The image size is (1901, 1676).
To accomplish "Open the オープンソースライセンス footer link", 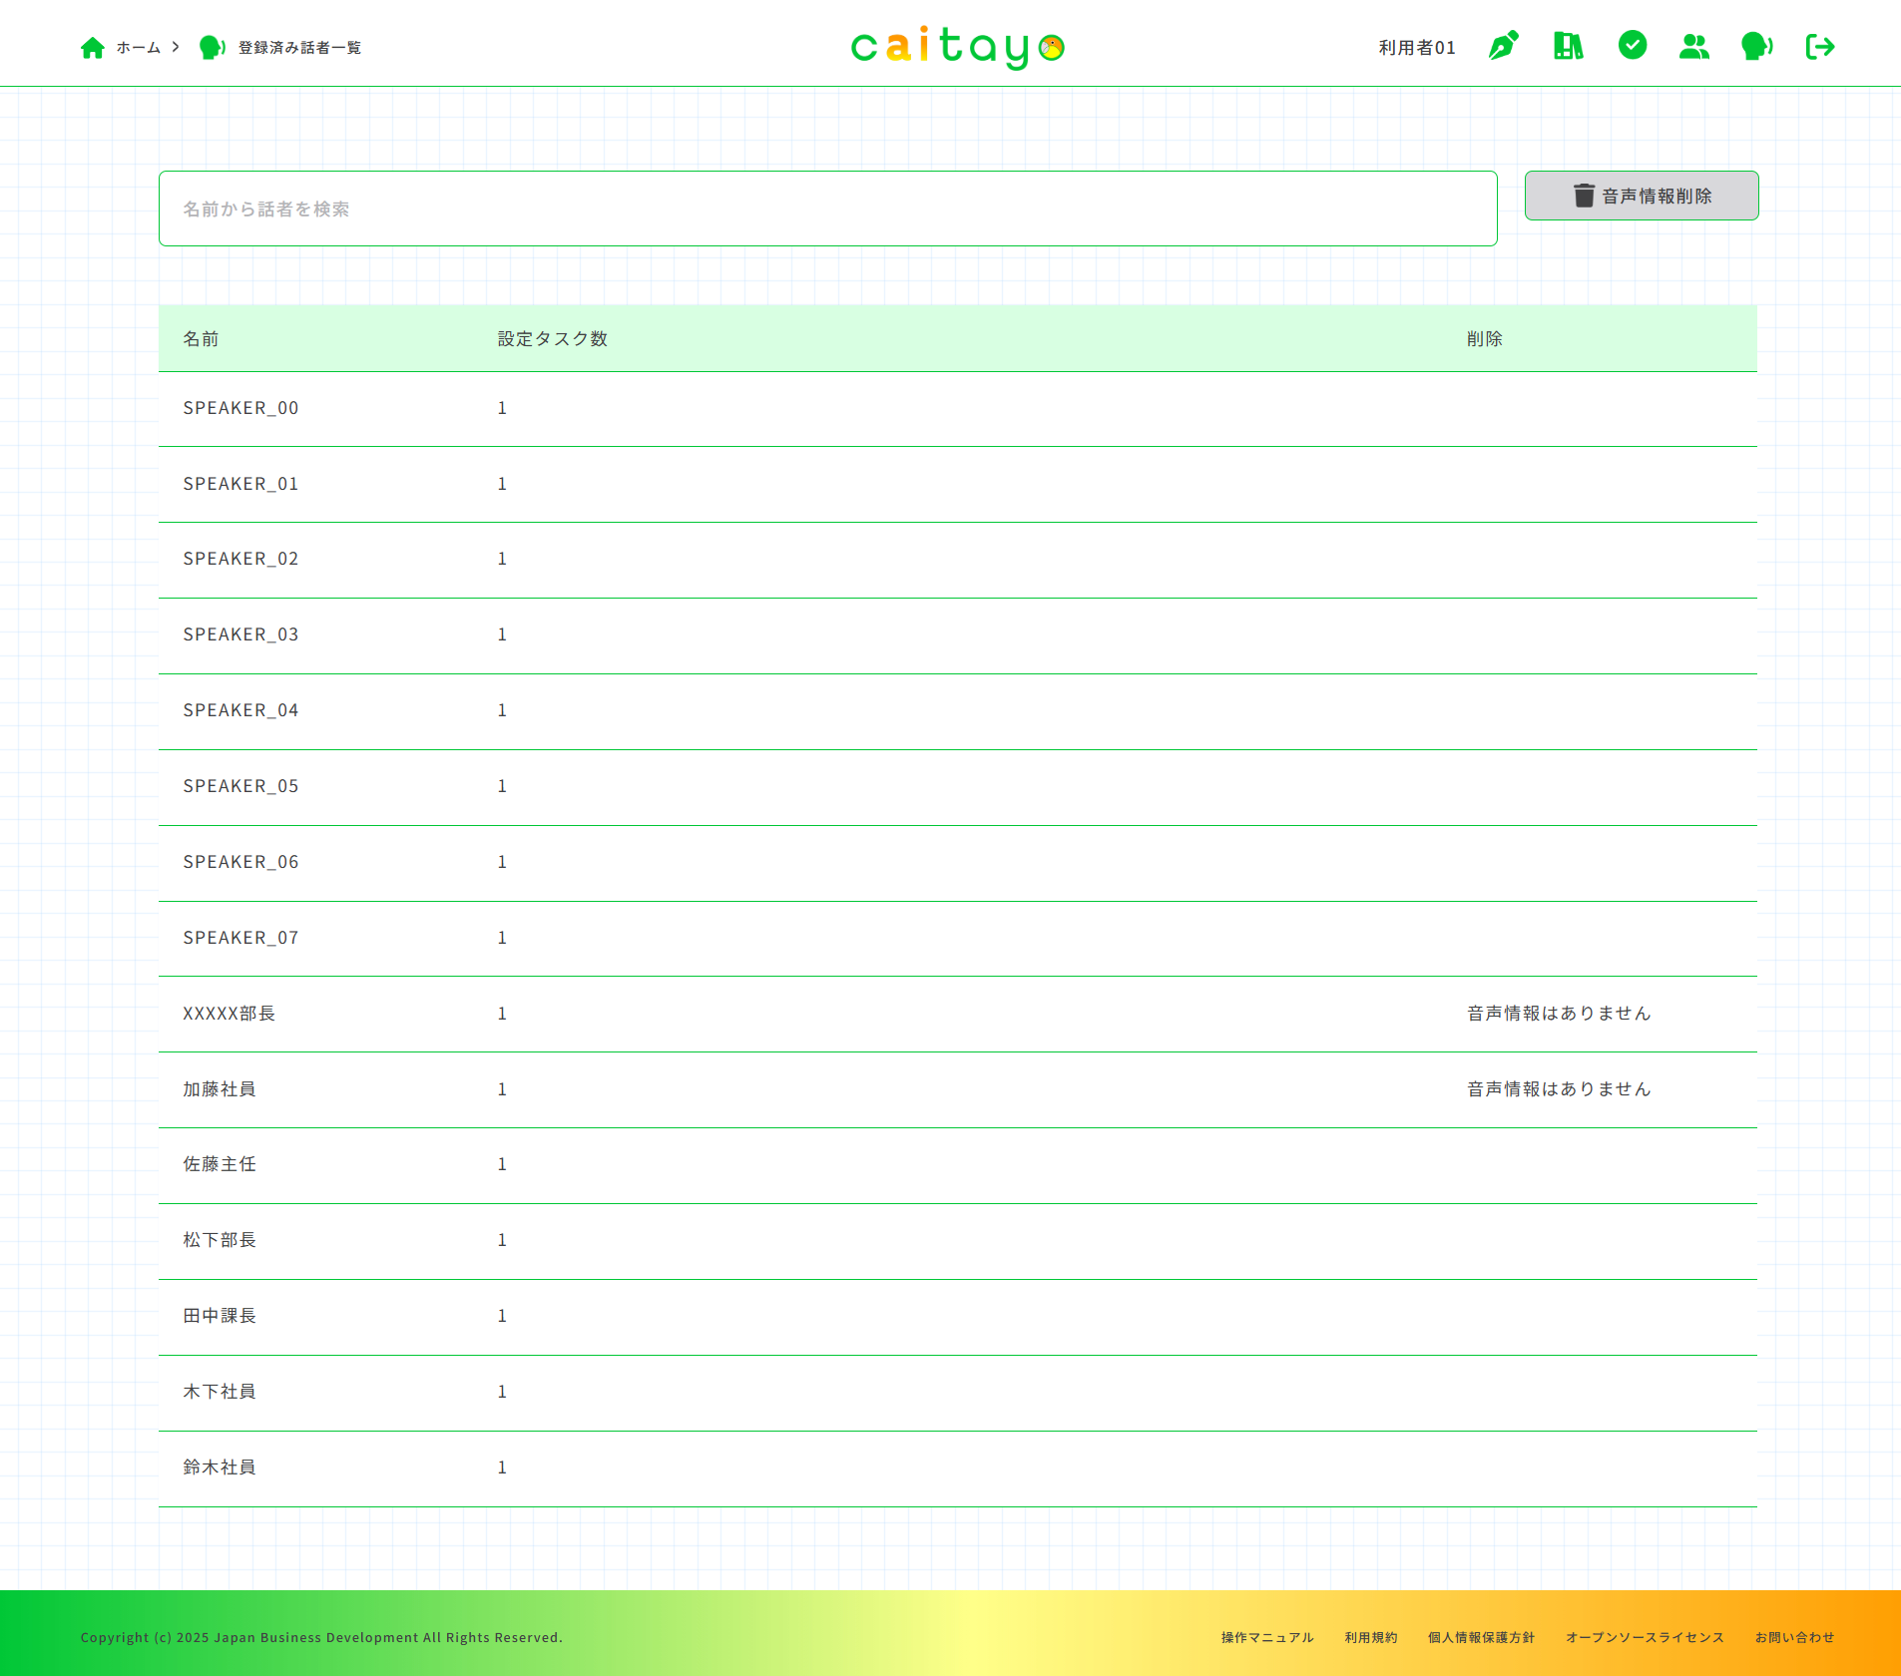I will 1645,1637.
